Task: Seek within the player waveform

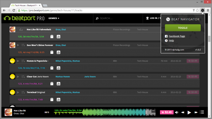Action: coord(105,112)
